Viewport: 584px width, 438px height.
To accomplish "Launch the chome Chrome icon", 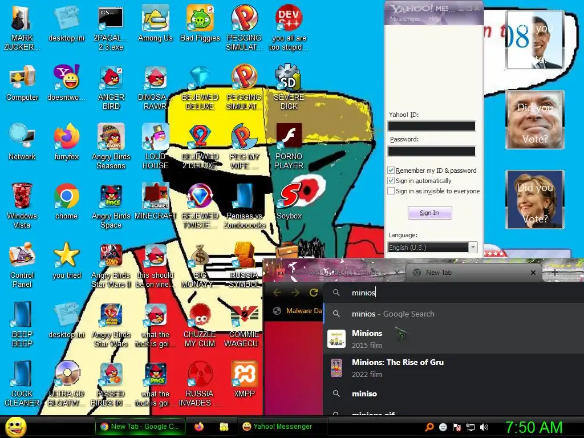I will tap(66, 196).
